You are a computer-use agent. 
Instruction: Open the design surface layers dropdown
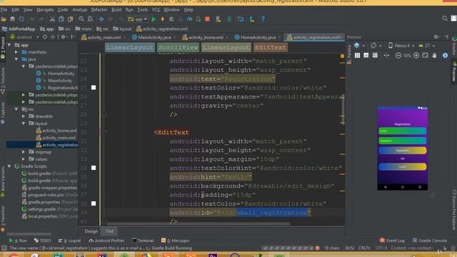coord(359,46)
